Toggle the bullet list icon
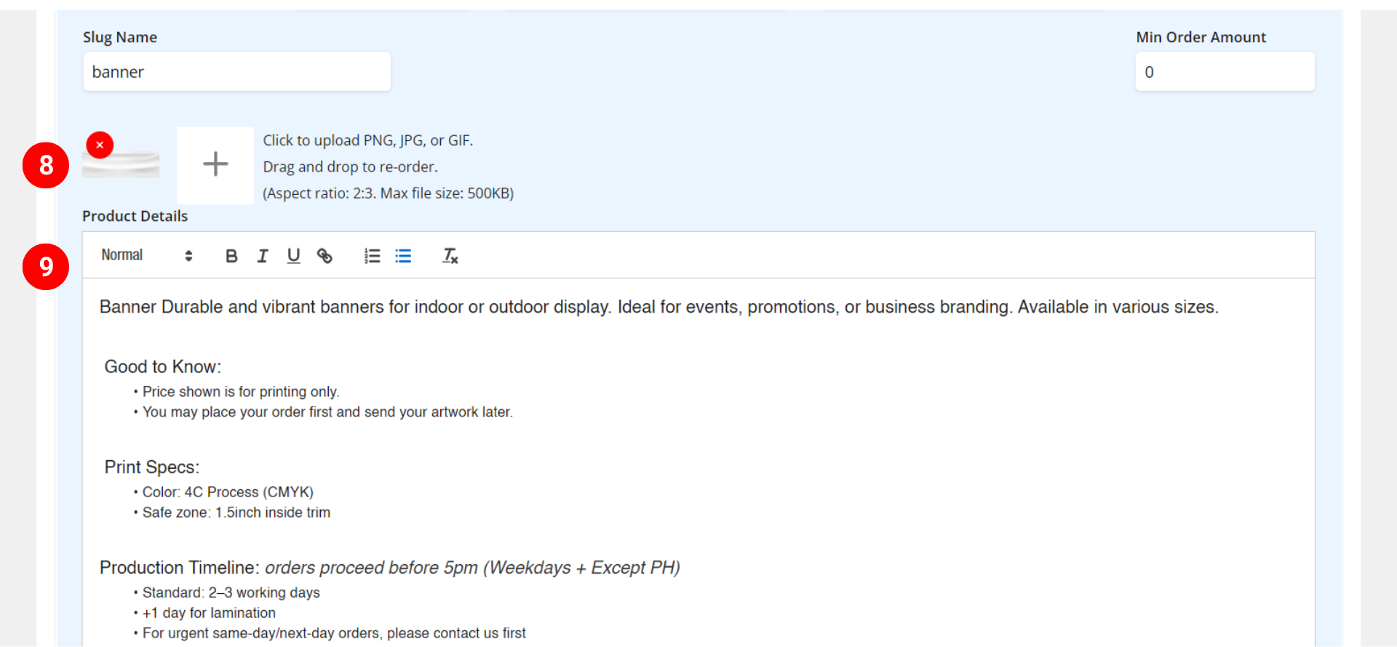Screen dimensions: 1397x647 click(403, 256)
